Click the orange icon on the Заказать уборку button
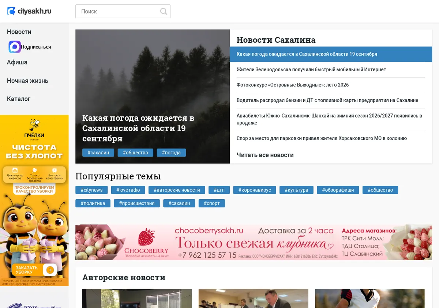 pyautogui.click(x=50, y=270)
